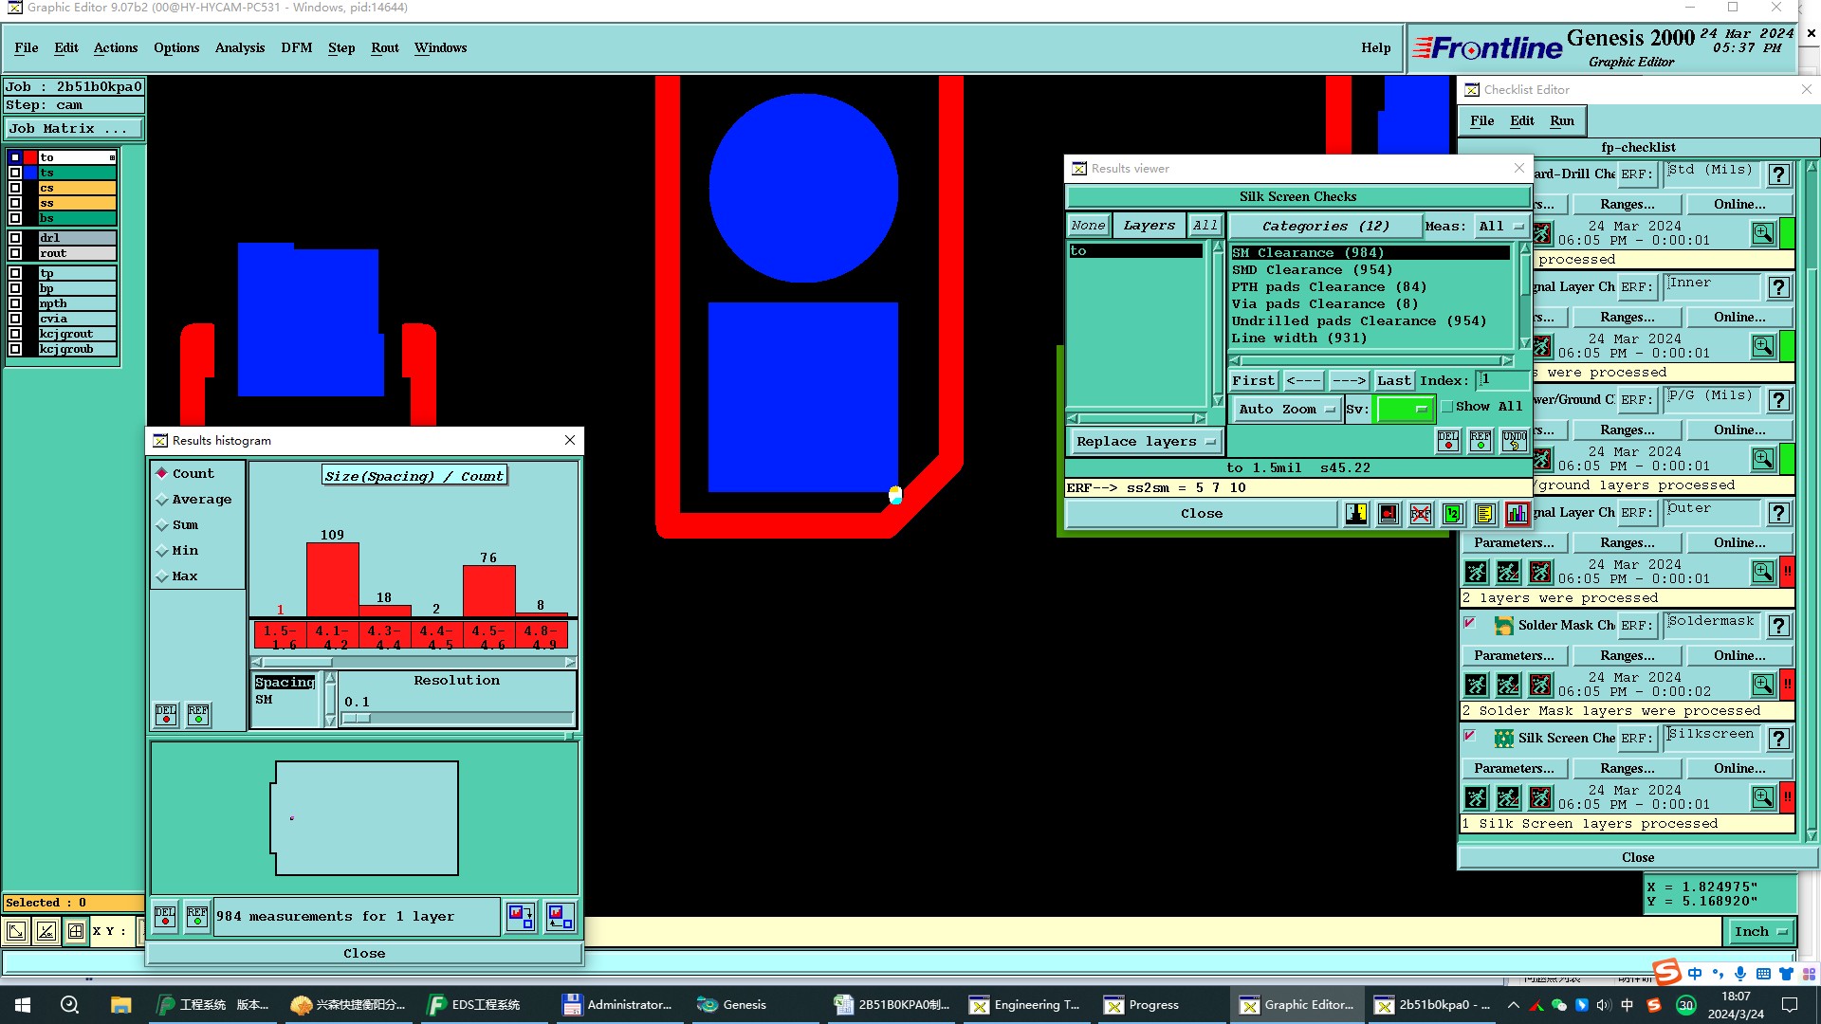Click the histogram chart icon in Results viewer

1517,514
